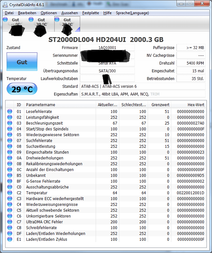Click the status orb of Unkorrigierbare Sektoren row
The width and height of the screenshot is (212, 253).
10,216
